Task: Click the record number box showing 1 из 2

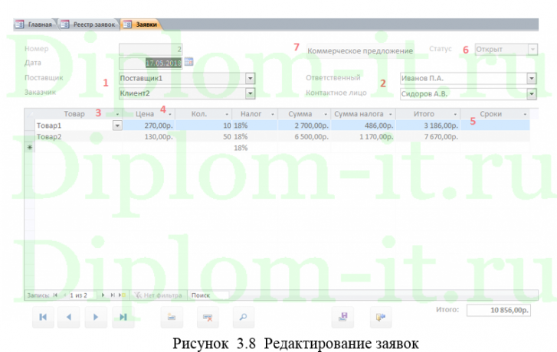Action: pyautogui.click(x=83, y=295)
